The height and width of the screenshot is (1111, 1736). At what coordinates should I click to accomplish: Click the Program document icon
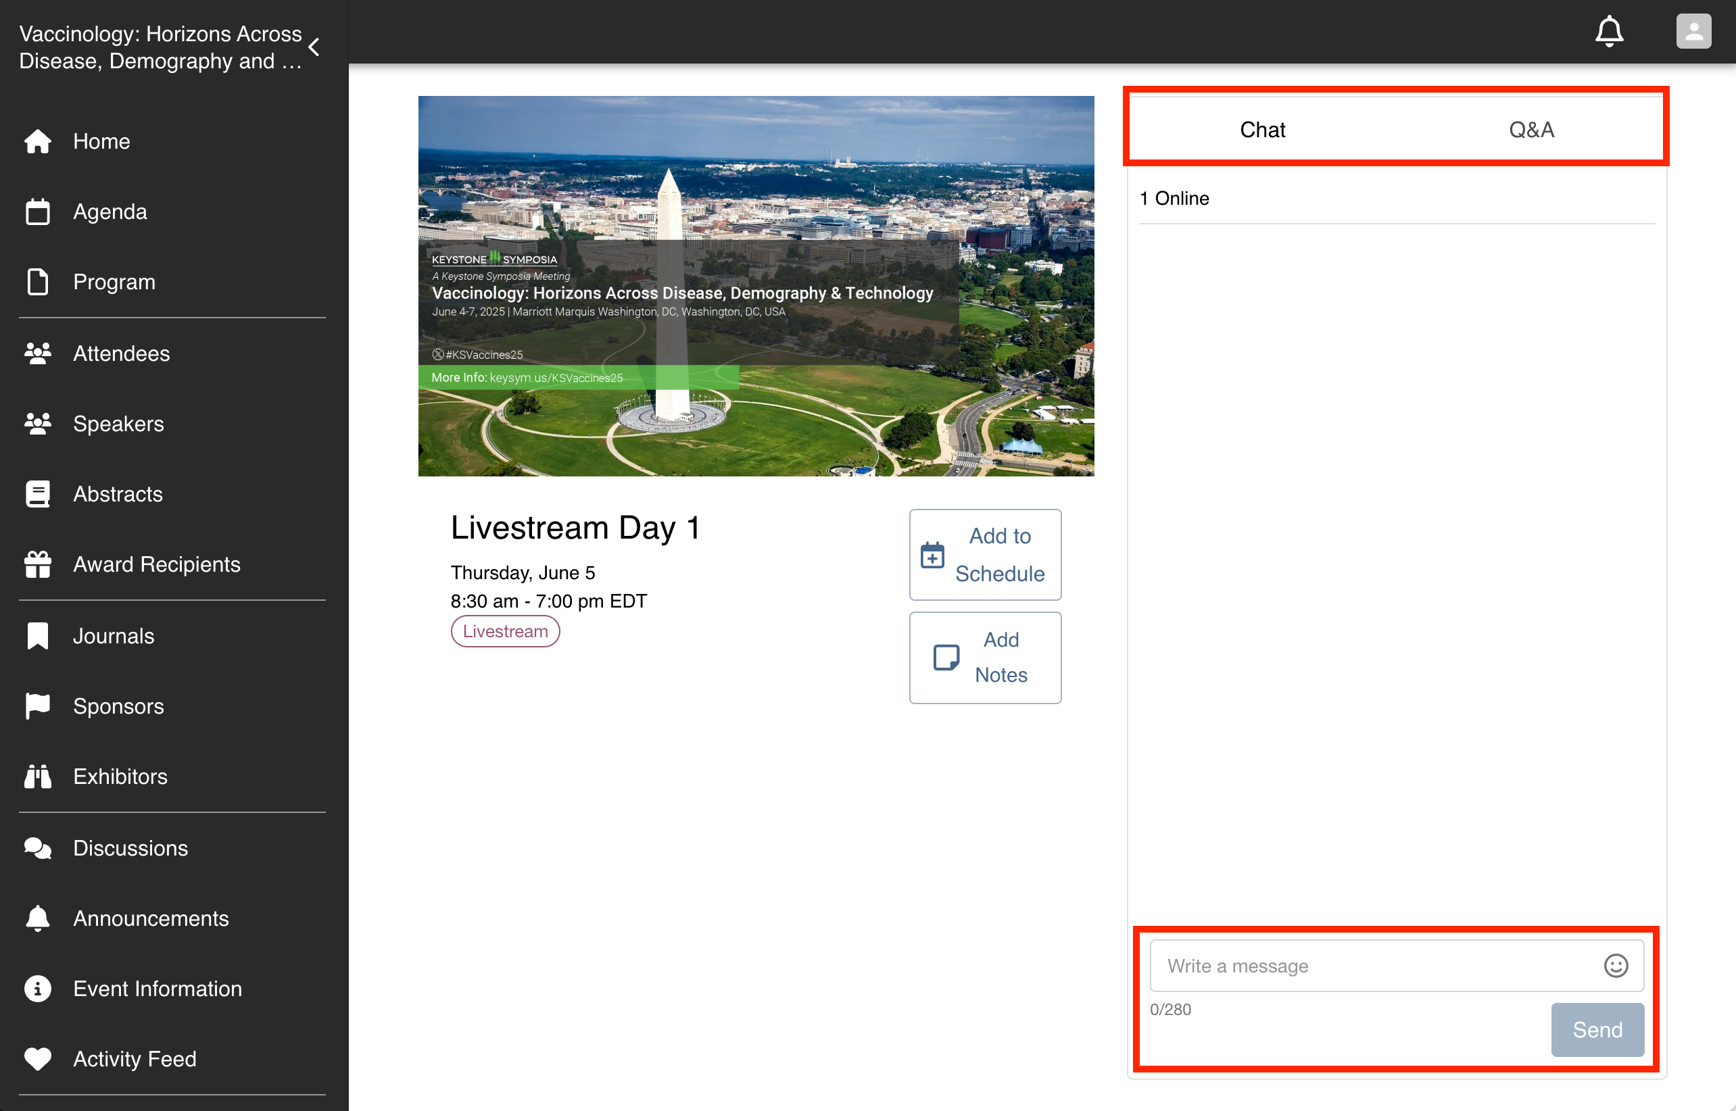point(38,282)
